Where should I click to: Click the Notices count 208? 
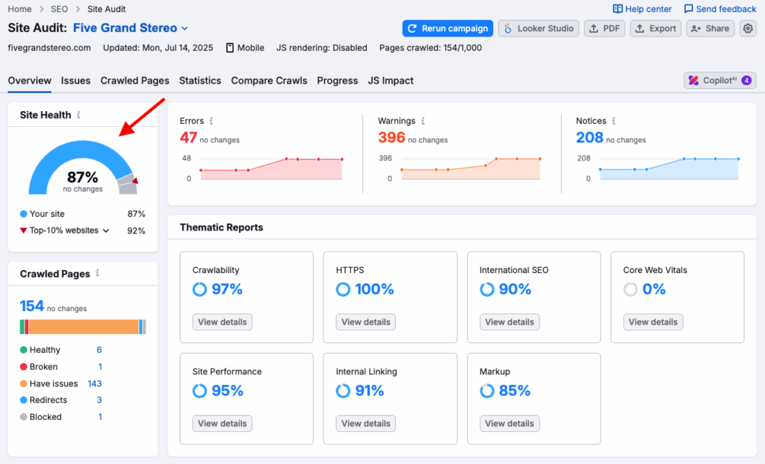click(589, 138)
